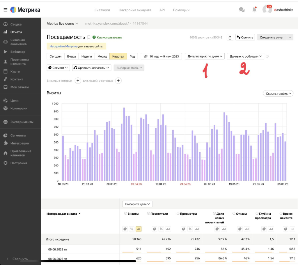Viewport: 298px width, 265px height.
Task: Expand the Детализация: по дням dropdown
Action: coord(205,56)
